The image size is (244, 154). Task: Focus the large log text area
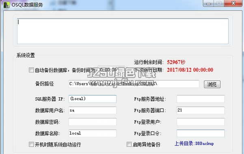pos(123,31)
